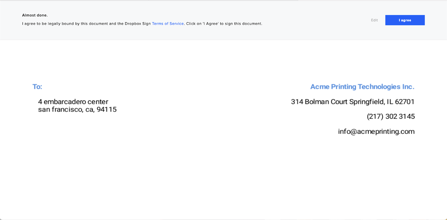Screen dimensions: 447x220
Task: Click the word Technologies in the company name
Action: tap(379, 87)
